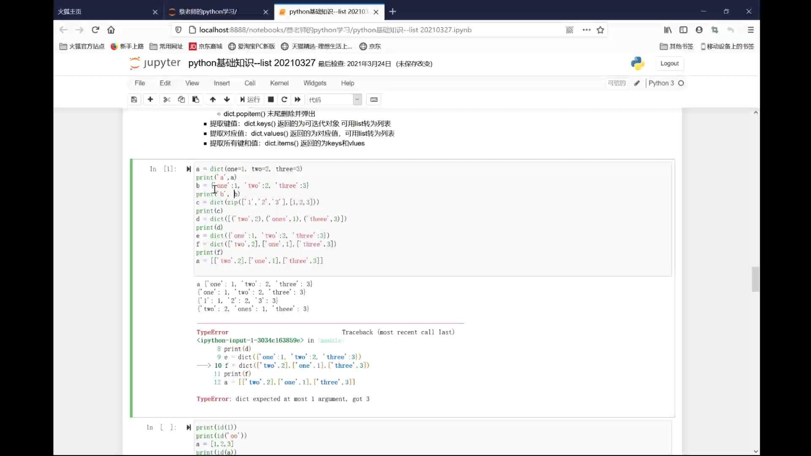Click the Save notebook icon
Screen dimensions: 811x456
[133, 99]
